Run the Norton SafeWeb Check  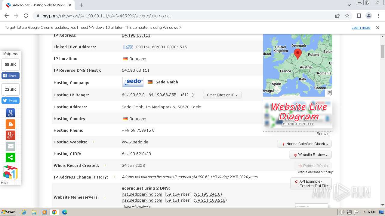(304, 144)
